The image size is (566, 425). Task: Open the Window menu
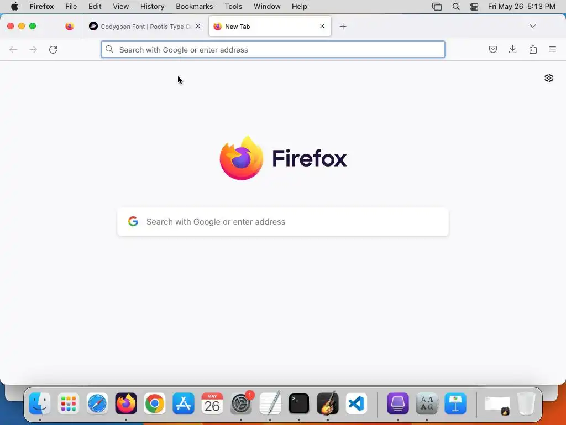tap(267, 7)
